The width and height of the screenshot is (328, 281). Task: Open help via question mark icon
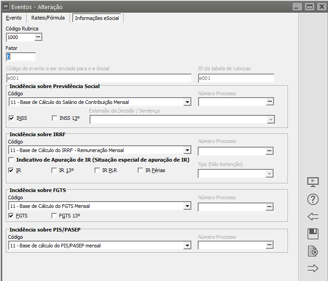coord(313,199)
